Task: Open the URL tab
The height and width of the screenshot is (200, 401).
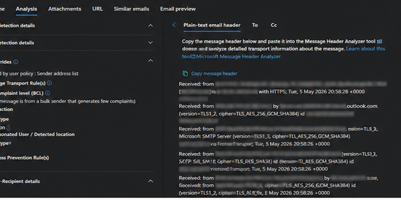Action: [x=97, y=9]
